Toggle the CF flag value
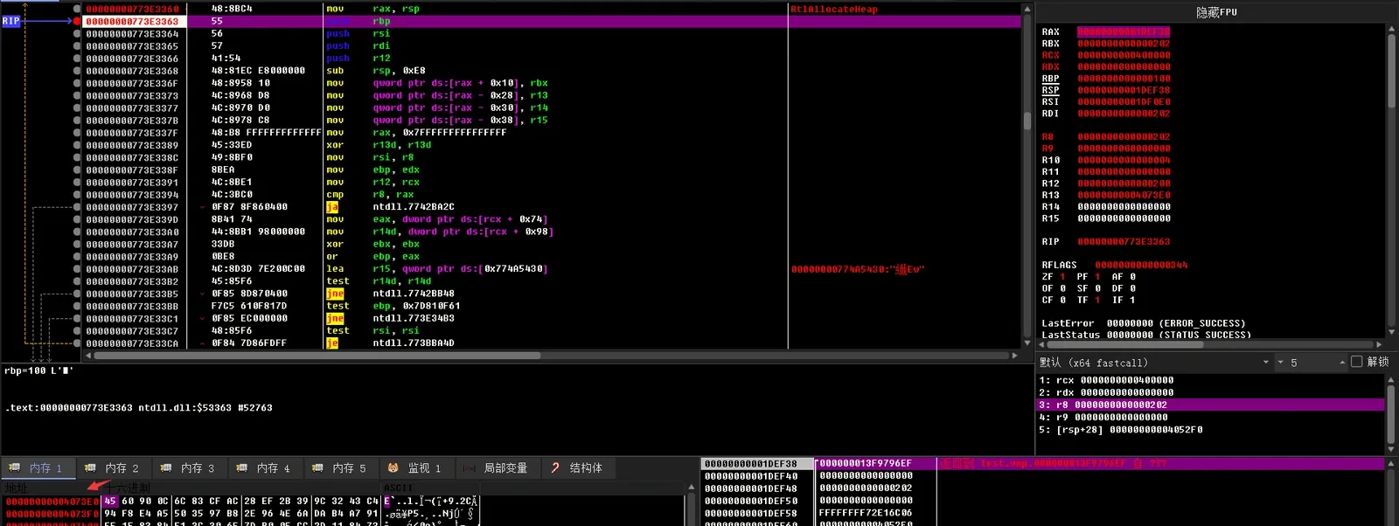Viewport: 1399px width, 526px height. (1062, 301)
